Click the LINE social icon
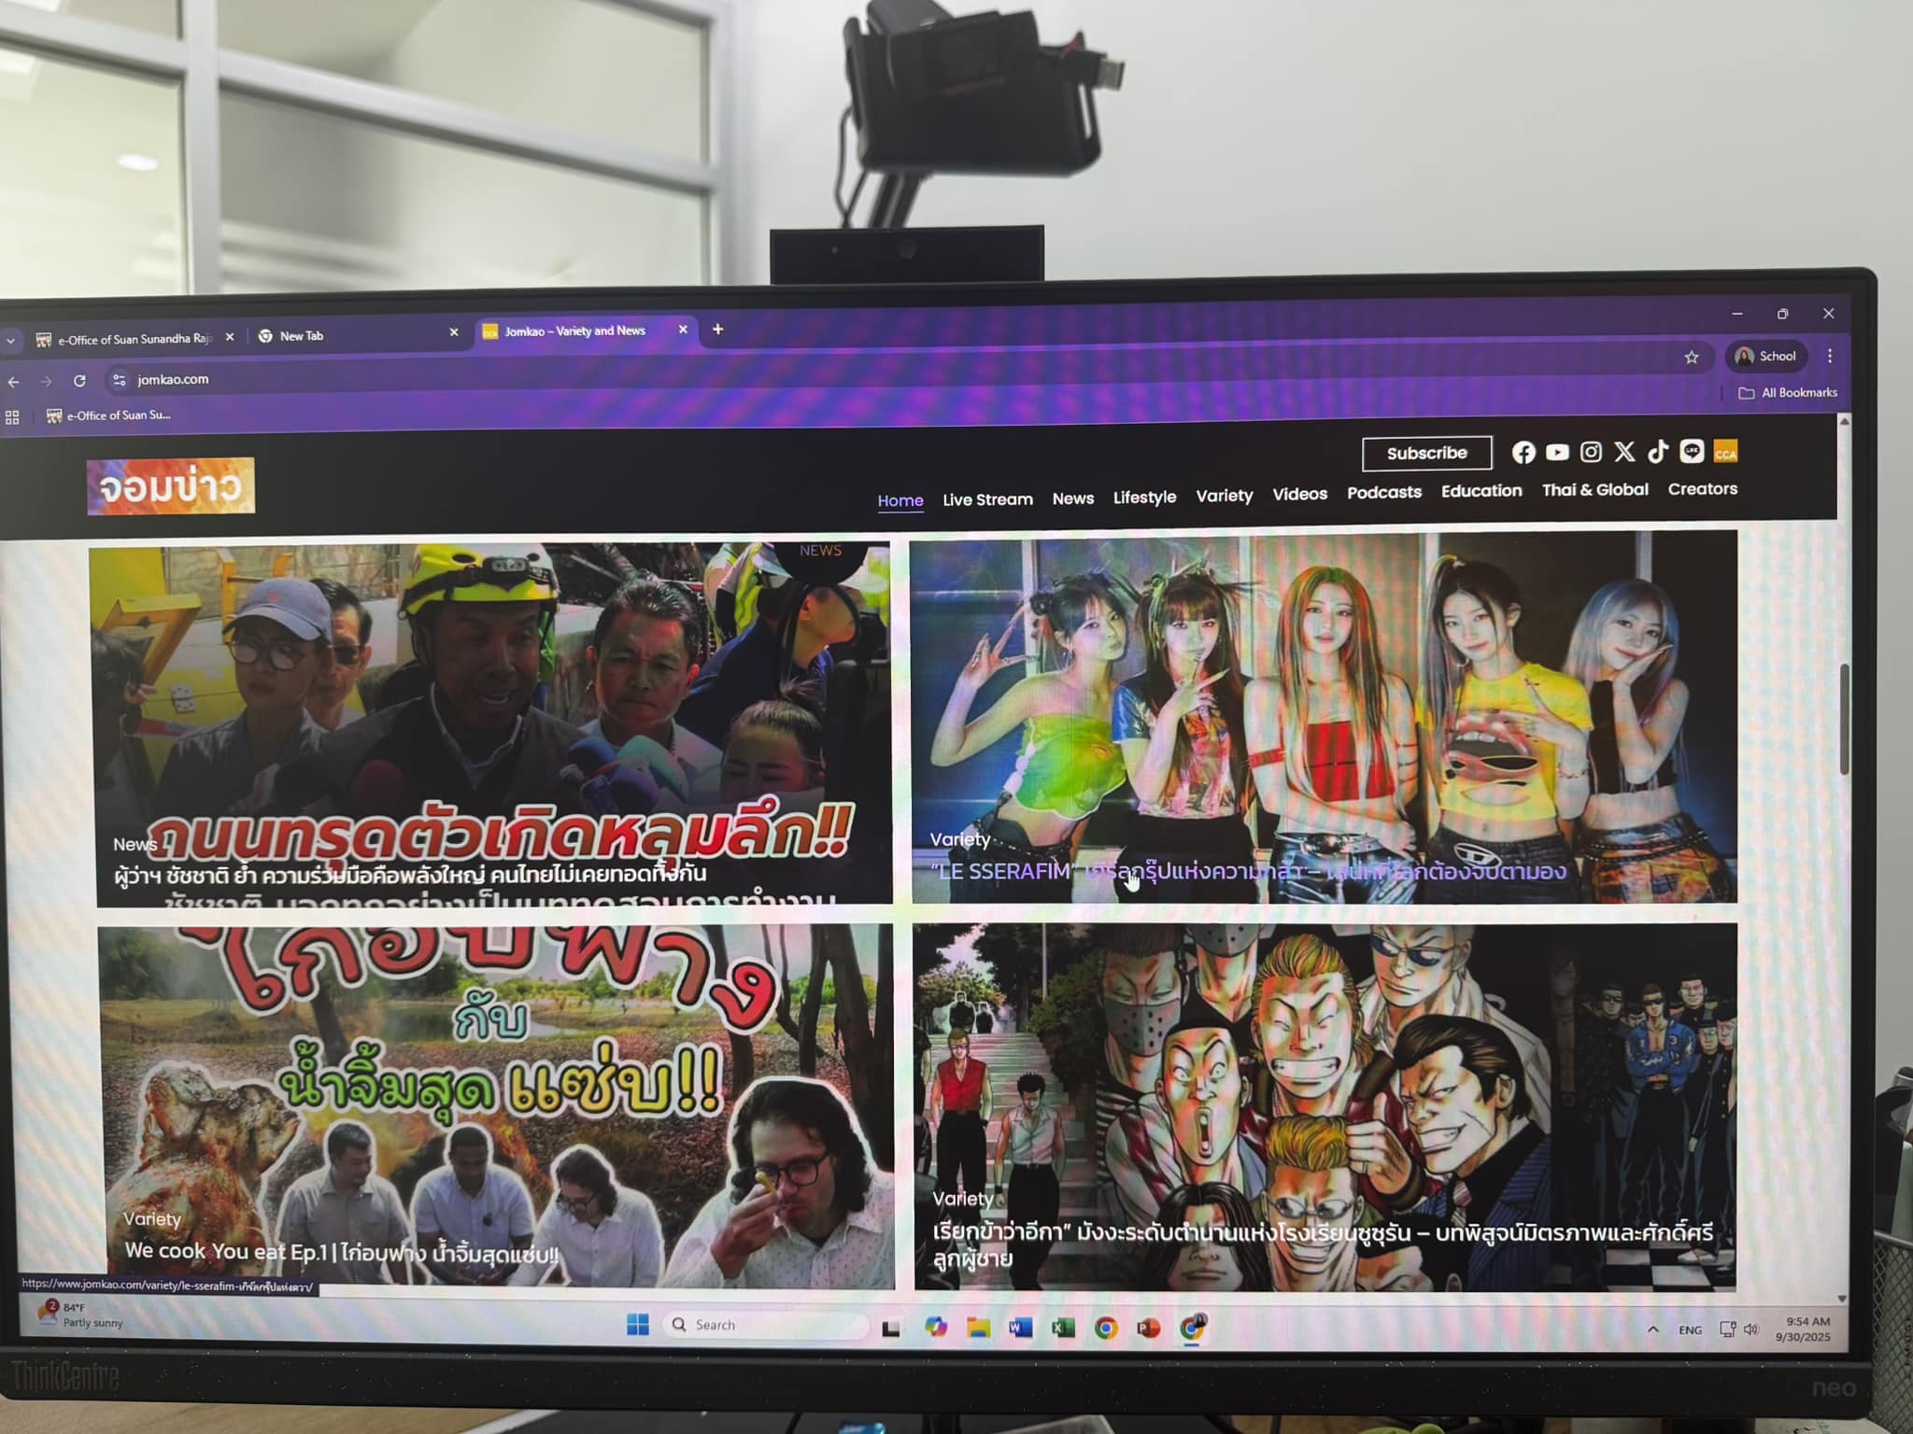Screen dimensions: 1913x1434 tap(1692, 452)
